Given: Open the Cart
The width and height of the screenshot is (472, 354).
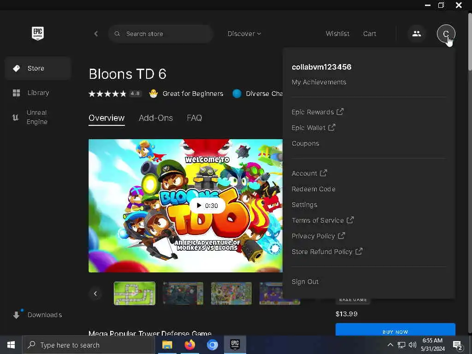Looking at the screenshot, I should [x=370, y=34].
